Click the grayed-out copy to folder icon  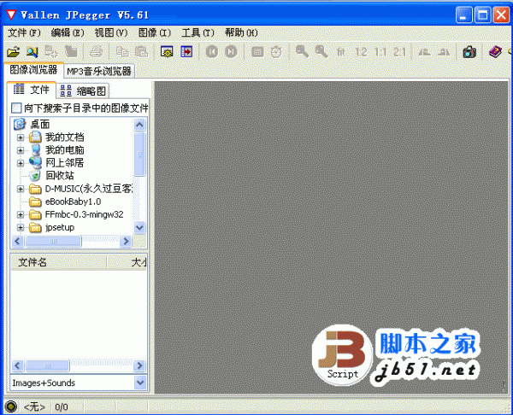click(x=71, y=52)
